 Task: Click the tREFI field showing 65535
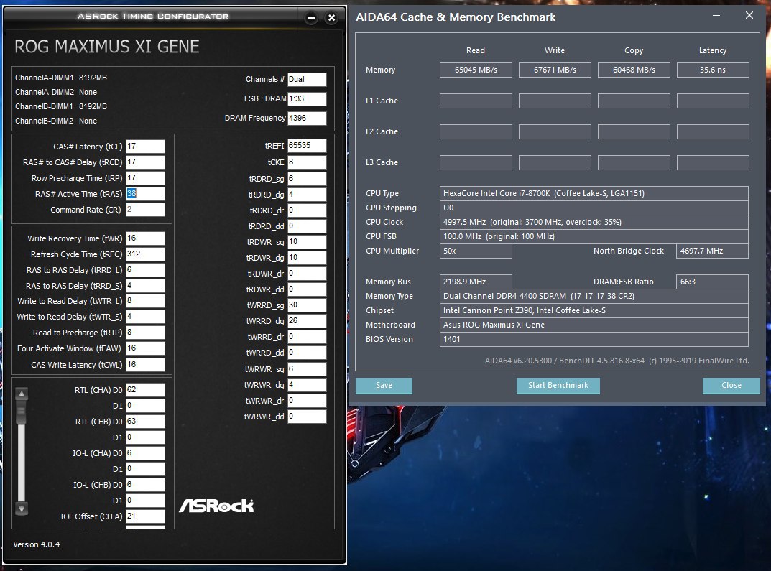pos(307,146)
